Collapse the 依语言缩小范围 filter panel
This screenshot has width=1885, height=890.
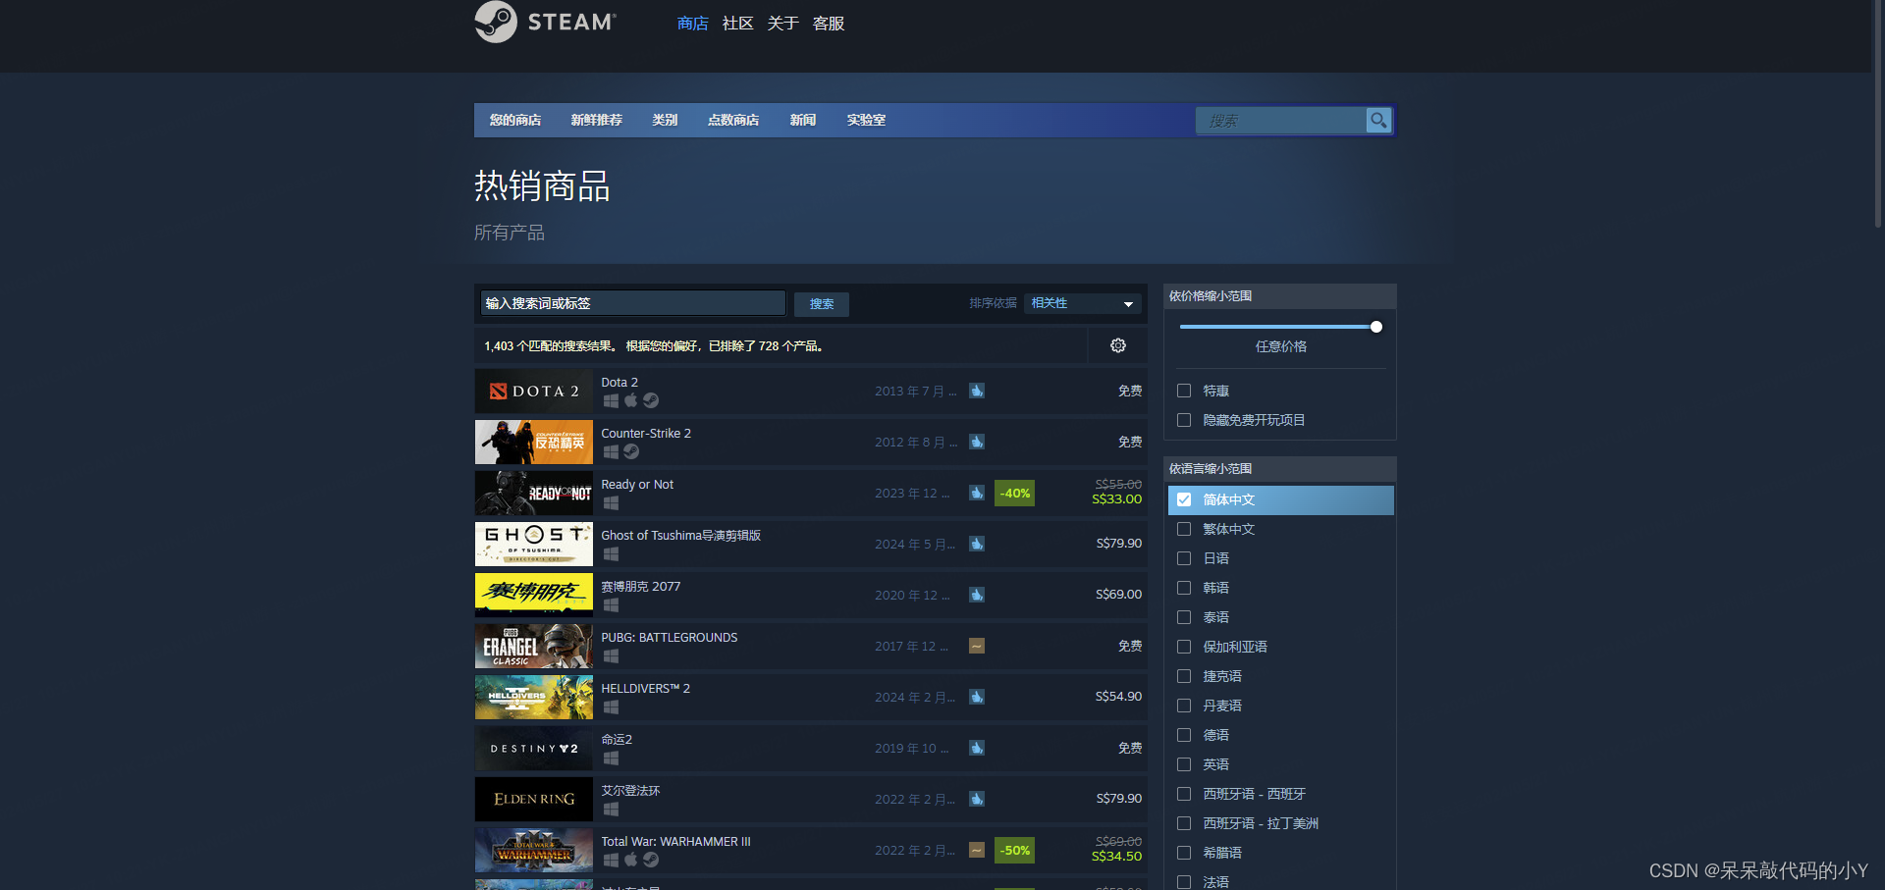1278,468
